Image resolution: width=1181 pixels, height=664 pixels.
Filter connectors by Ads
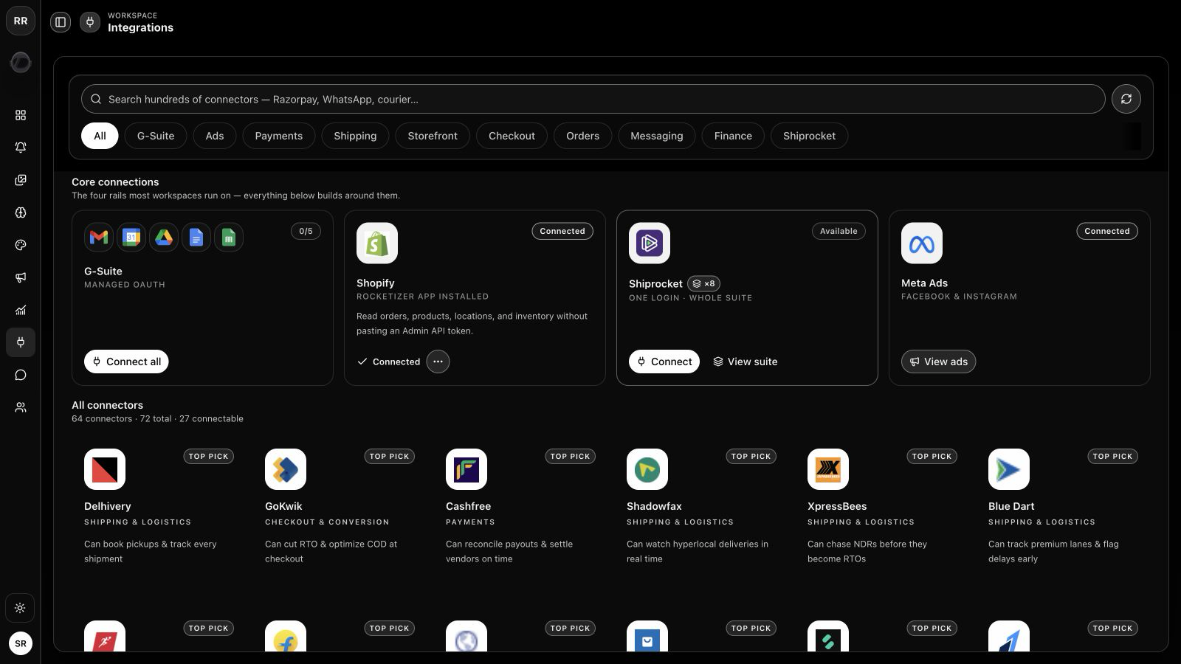(215, 136)
